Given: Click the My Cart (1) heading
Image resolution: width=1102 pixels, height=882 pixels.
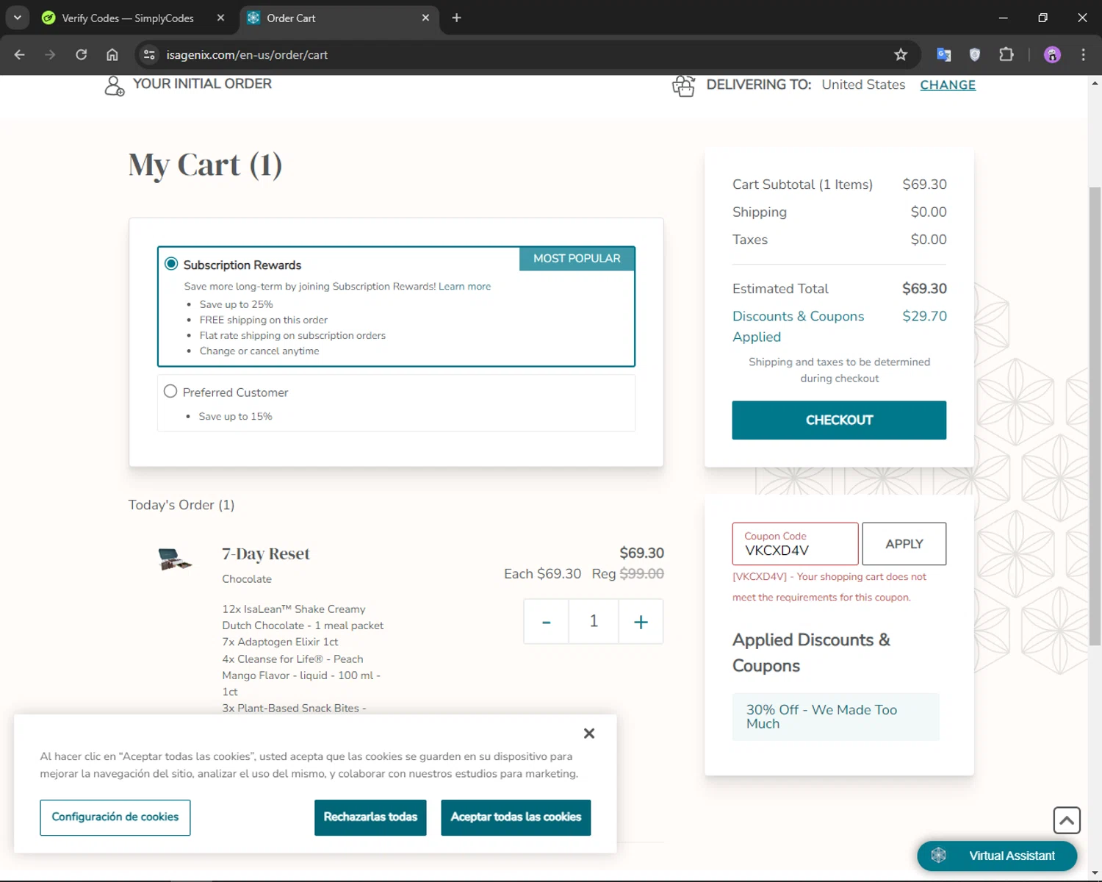Looking at the screenshot, I should 205,165.
